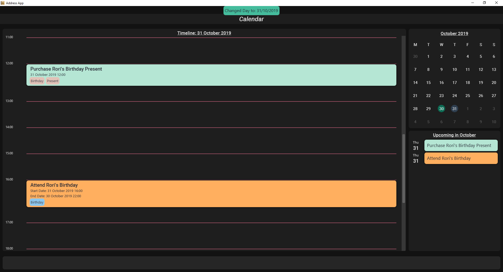Select October 22 in the calendar grid

[428, 96]
